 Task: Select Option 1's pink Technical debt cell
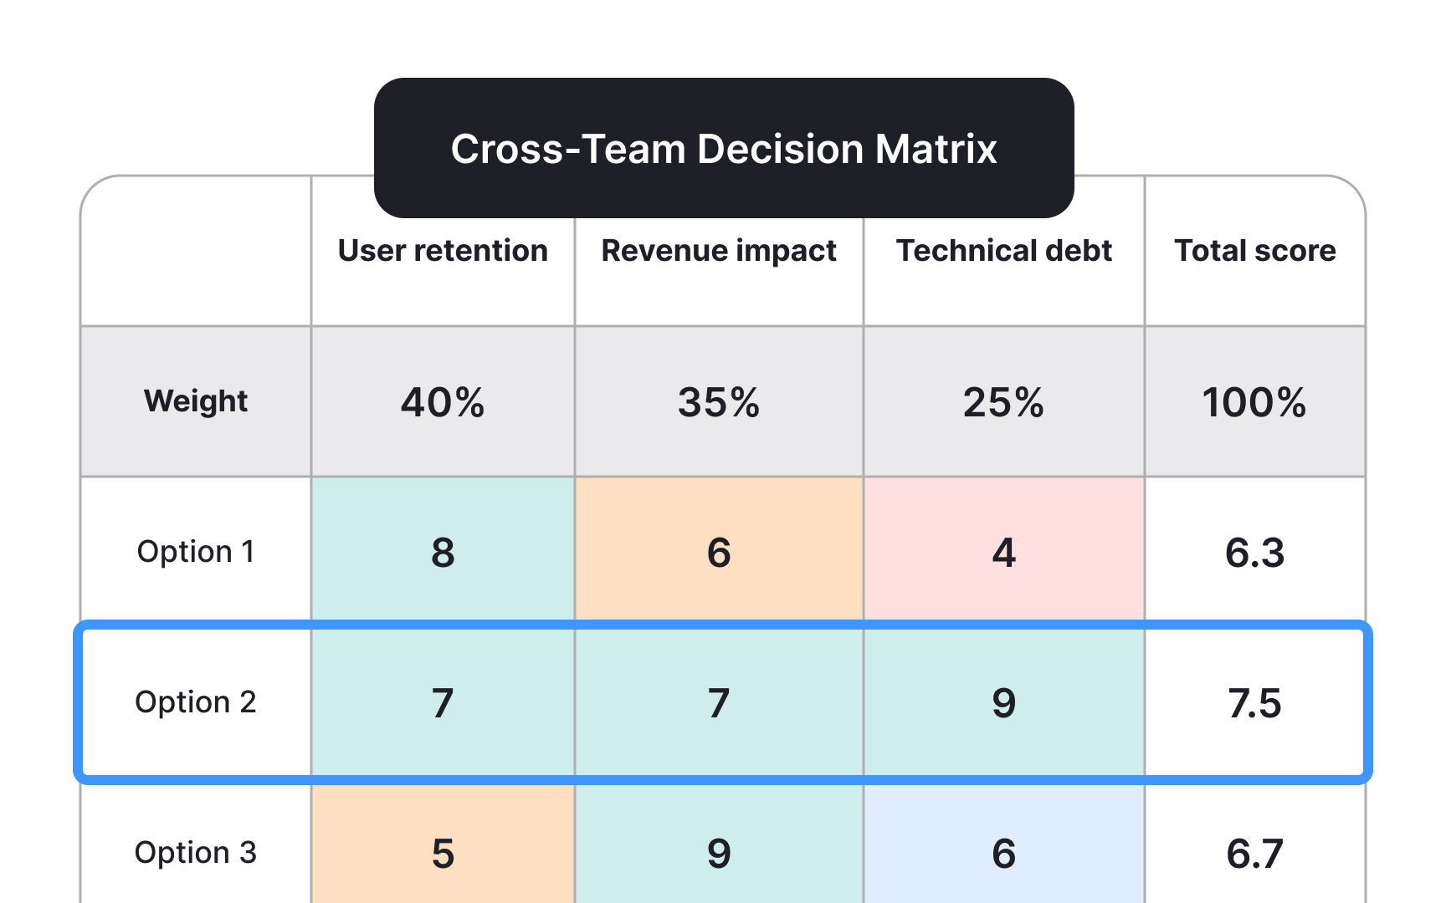click(1003, 552)
